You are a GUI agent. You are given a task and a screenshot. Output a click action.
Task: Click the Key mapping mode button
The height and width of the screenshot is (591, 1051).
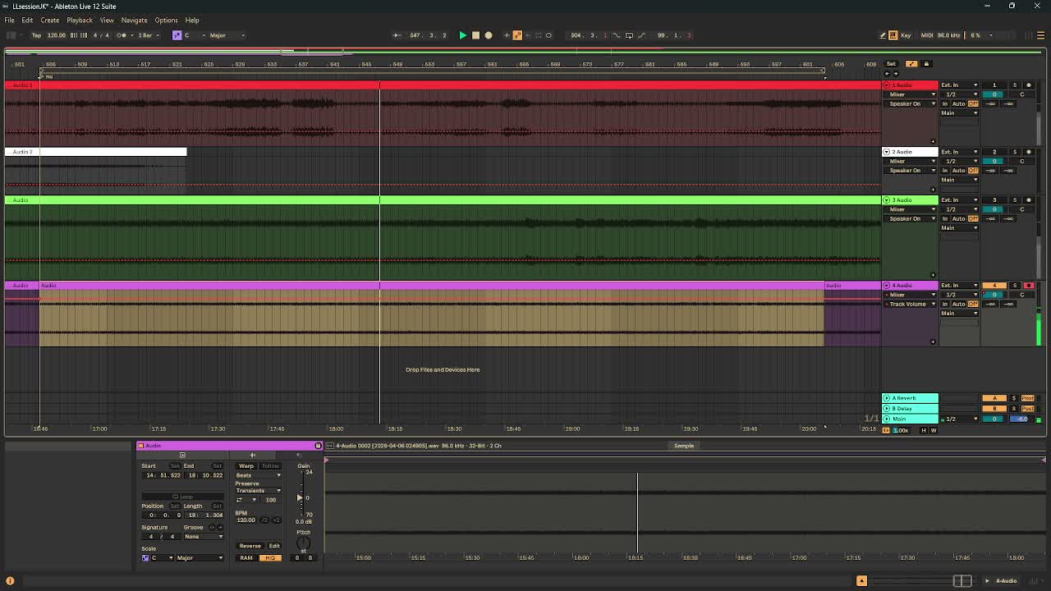coord(906,35)
